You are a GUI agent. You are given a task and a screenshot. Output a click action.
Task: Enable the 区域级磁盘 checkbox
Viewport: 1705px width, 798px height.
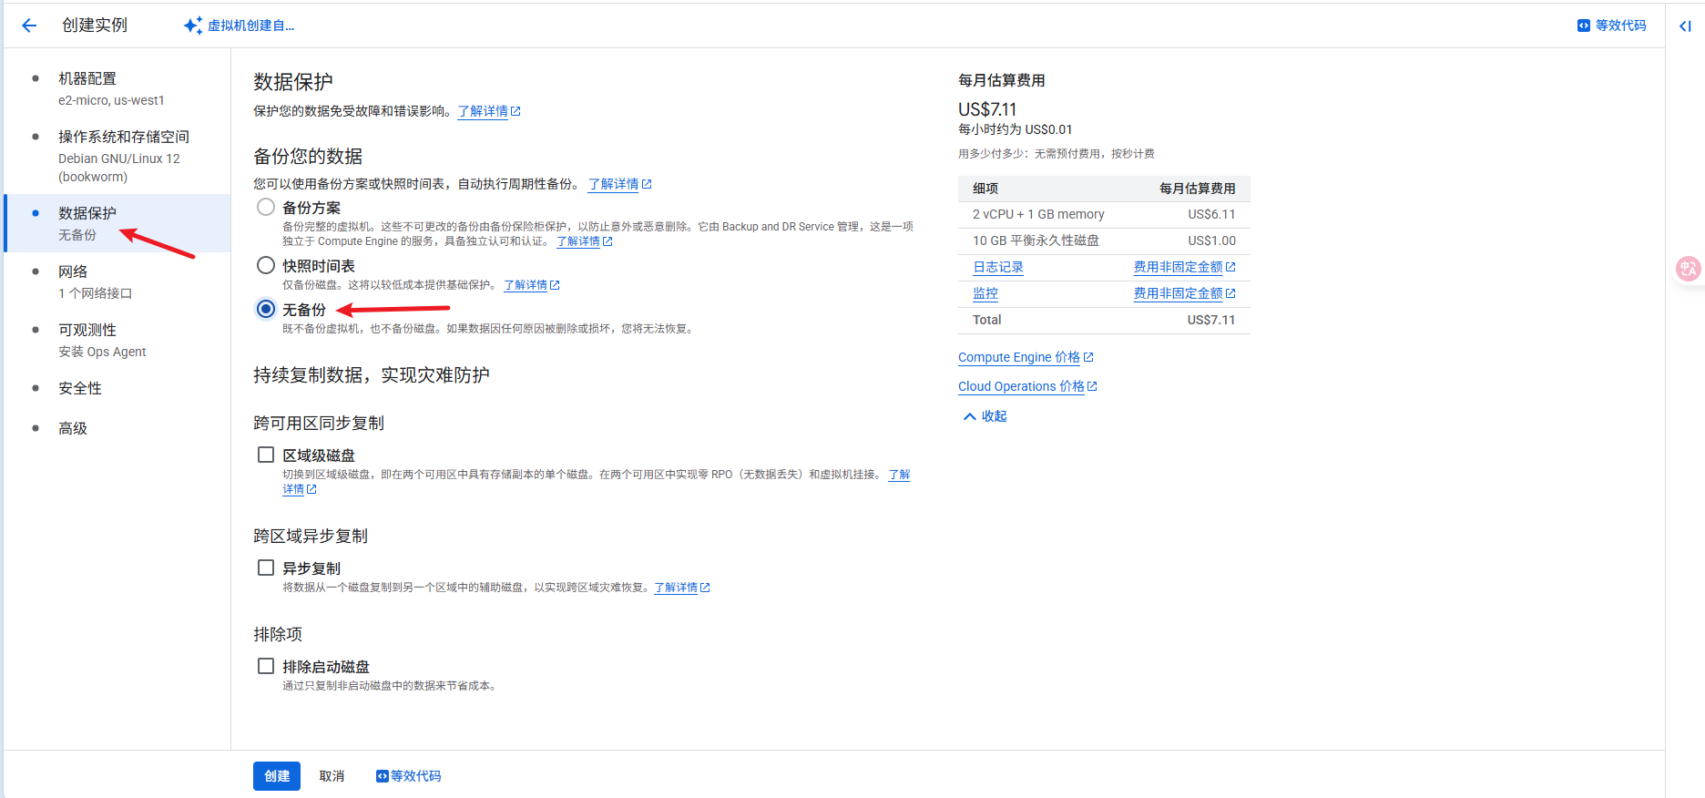(266, 455)
